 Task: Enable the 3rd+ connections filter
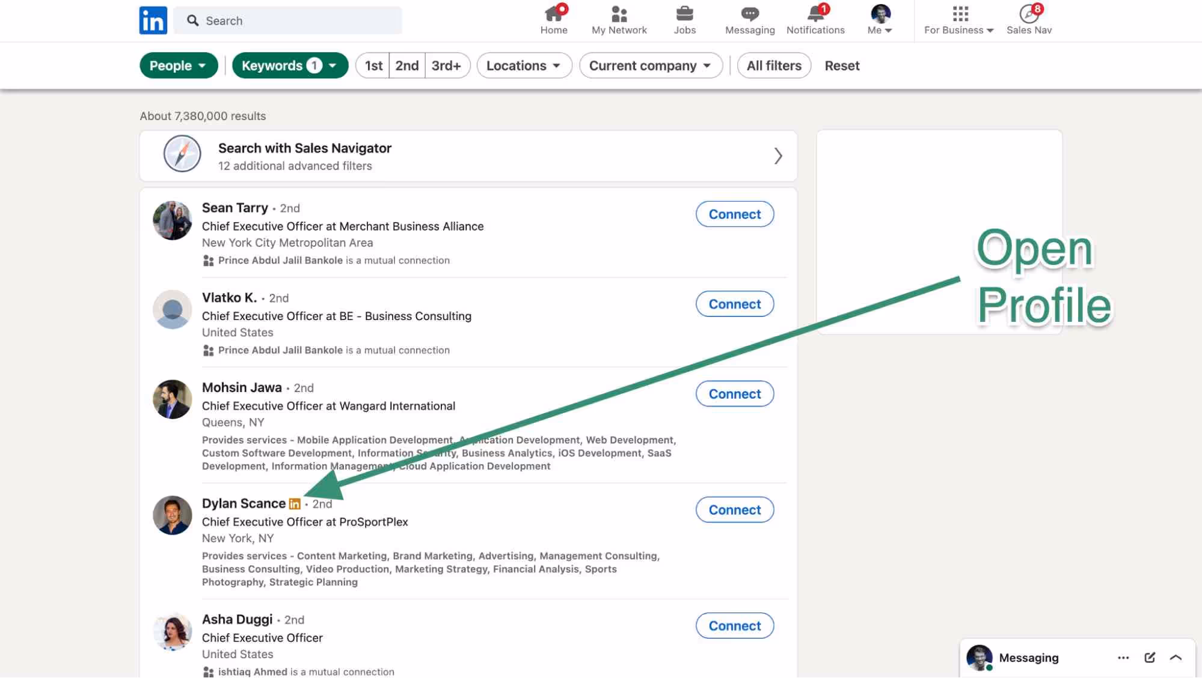click(447, 65)
